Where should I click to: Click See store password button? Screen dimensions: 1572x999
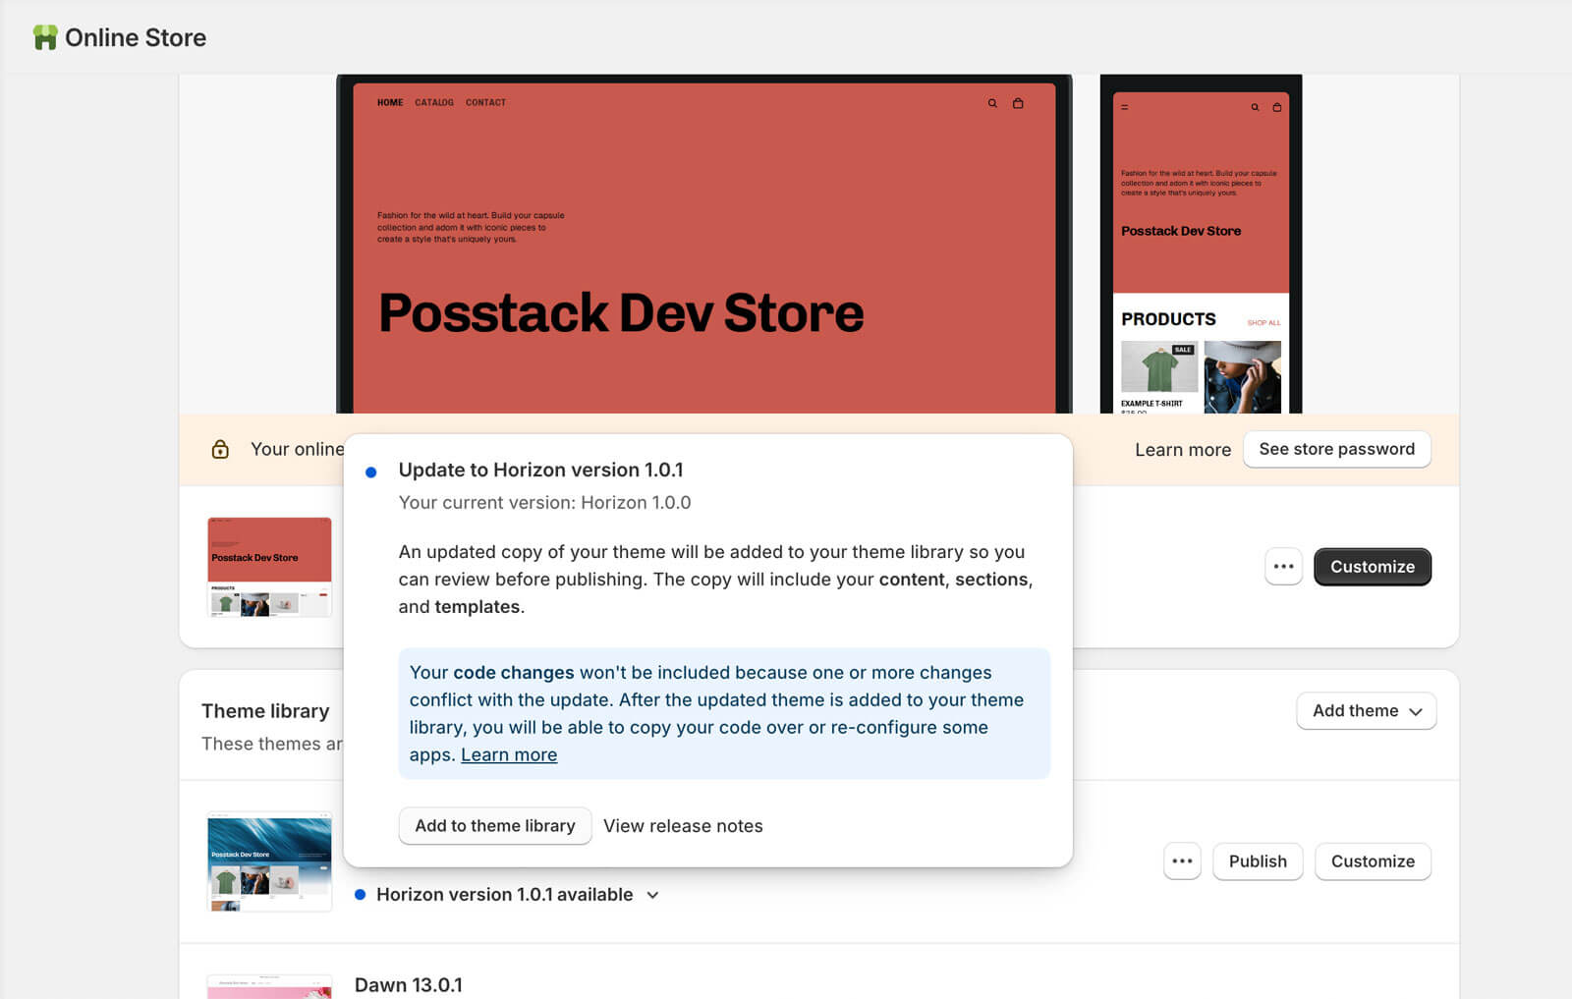pyautogui.click(x=1337, y=449)
